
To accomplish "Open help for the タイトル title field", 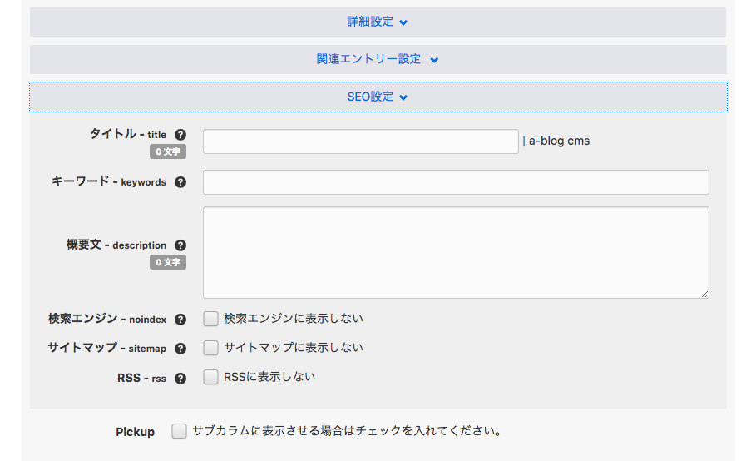I will tap(180, 135).
